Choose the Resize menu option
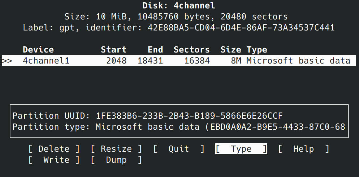The height and width of the screenshot is (177, 359). coord(116,149)
